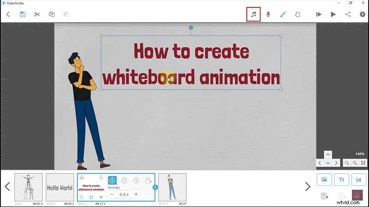Select the Transition time stopwatch option

[136, 180]
